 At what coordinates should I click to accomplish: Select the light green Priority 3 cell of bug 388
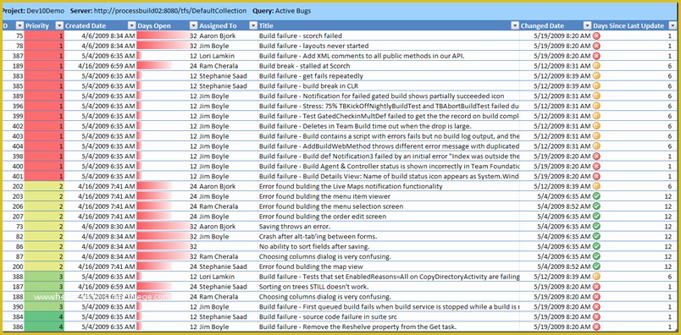pos(44,277)
